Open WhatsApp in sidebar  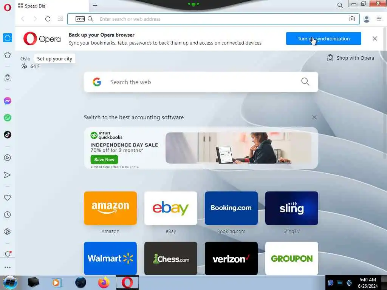pyautogui.click(x=8, y=118)
